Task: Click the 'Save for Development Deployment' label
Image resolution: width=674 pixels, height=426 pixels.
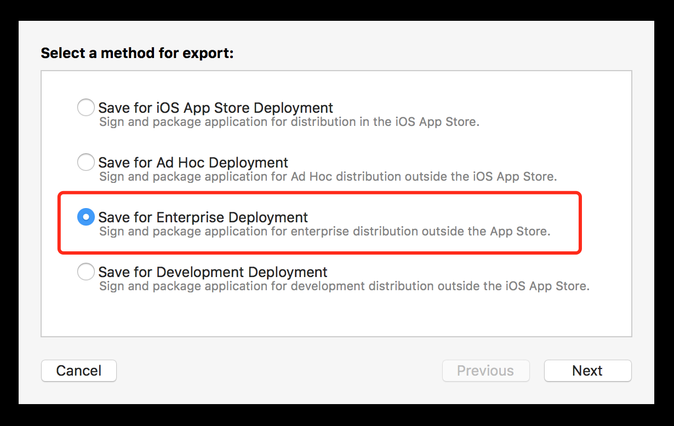Action: click(213, 272)
